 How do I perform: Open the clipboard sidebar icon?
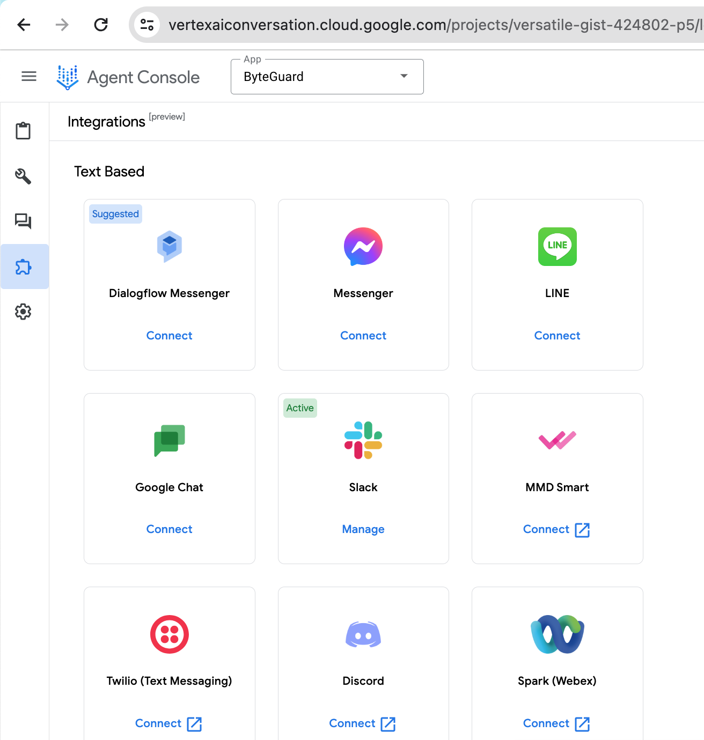(23, 131)
